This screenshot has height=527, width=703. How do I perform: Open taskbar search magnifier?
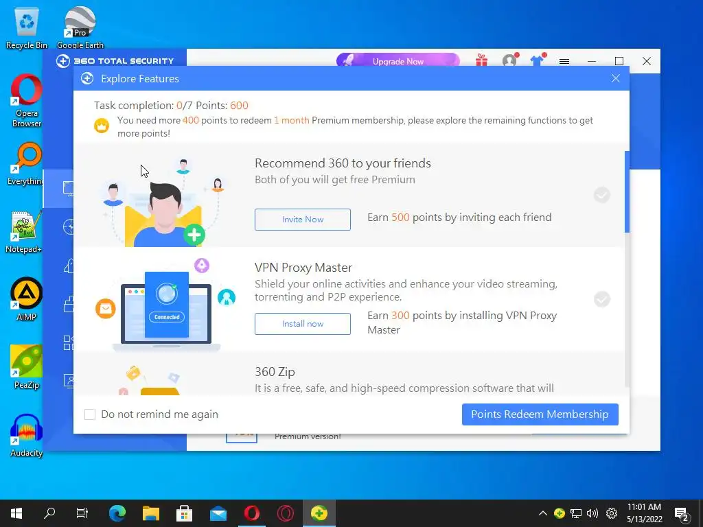pyautogui.click(x=49, y=513)
